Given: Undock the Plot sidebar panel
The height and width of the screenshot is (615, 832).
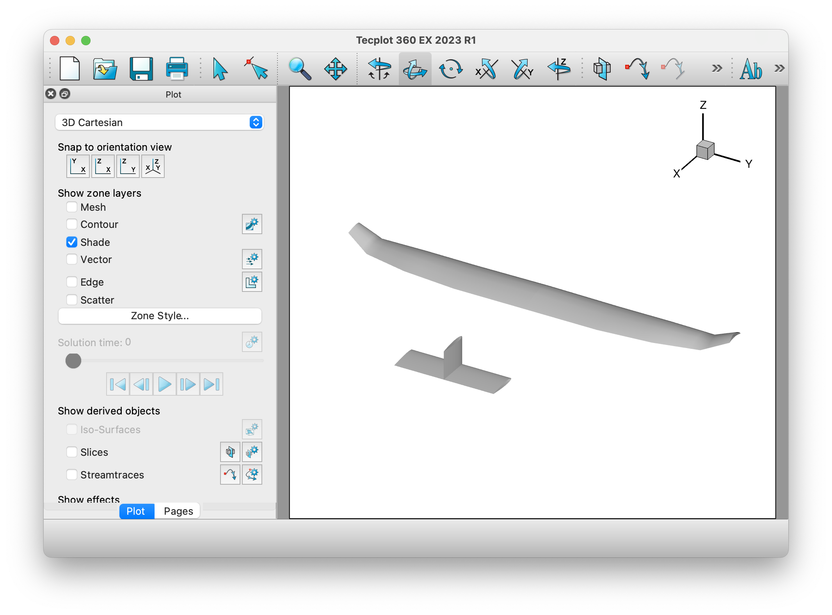Looking at the screenshot, I should pyautogui.click(x=65, y=94).
